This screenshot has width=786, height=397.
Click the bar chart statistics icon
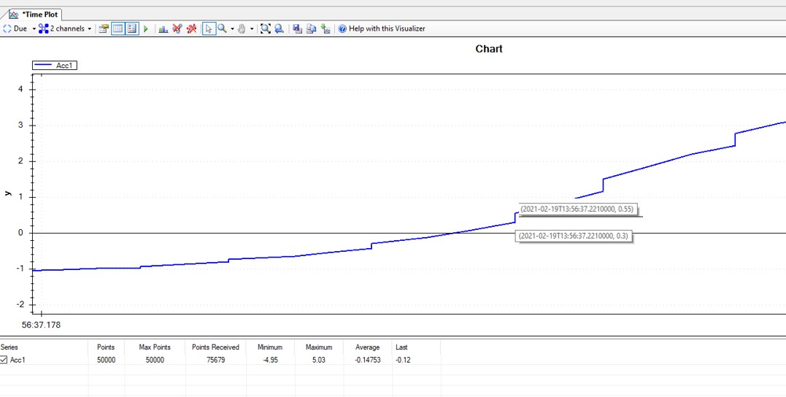(163, 29)
